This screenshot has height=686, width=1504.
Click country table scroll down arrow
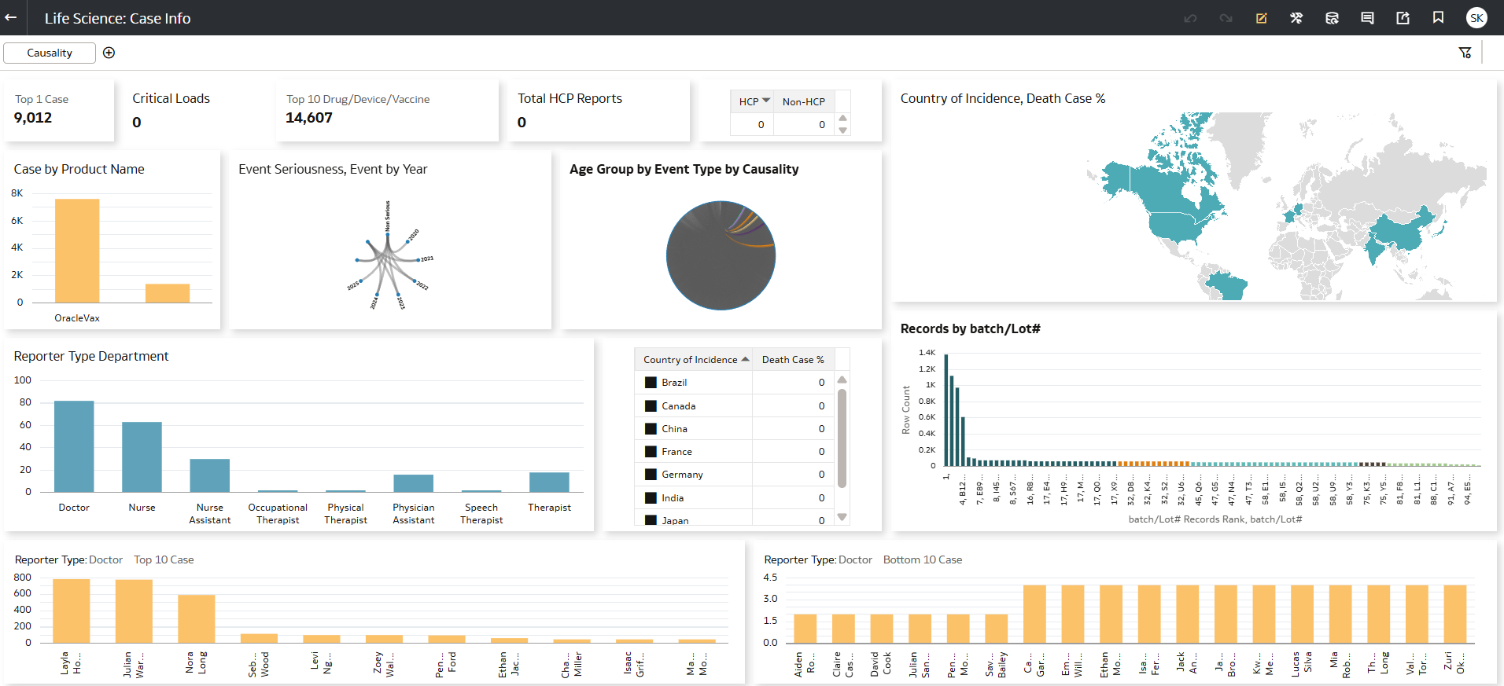tap(842, 517)
